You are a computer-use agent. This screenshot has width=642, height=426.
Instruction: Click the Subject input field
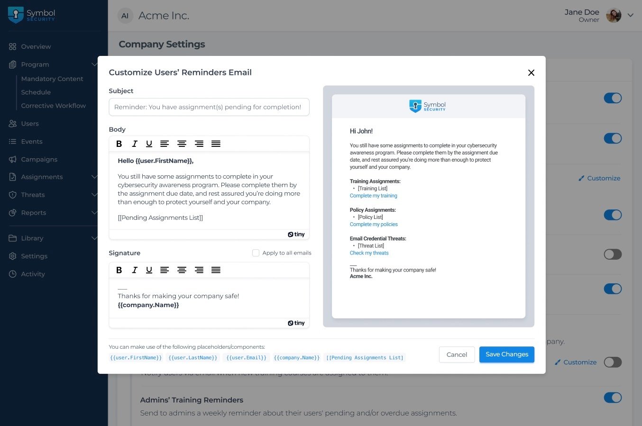pos(209,107)
